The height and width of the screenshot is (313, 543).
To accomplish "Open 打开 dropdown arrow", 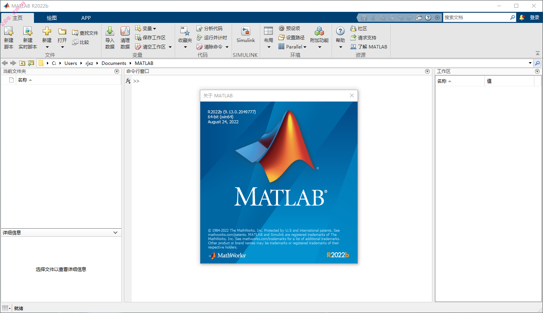I will pyautogui.click(x=62, y=47).
